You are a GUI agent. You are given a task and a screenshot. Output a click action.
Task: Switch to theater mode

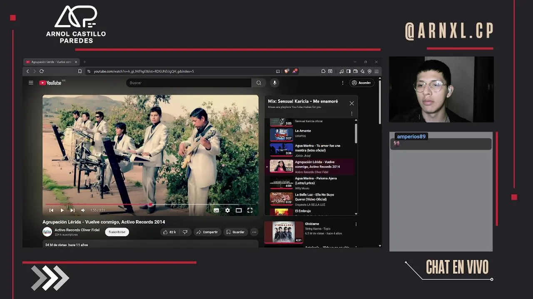point(239,211)
